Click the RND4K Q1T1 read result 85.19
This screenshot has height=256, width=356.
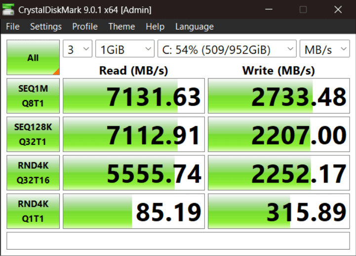coord(134,211)
